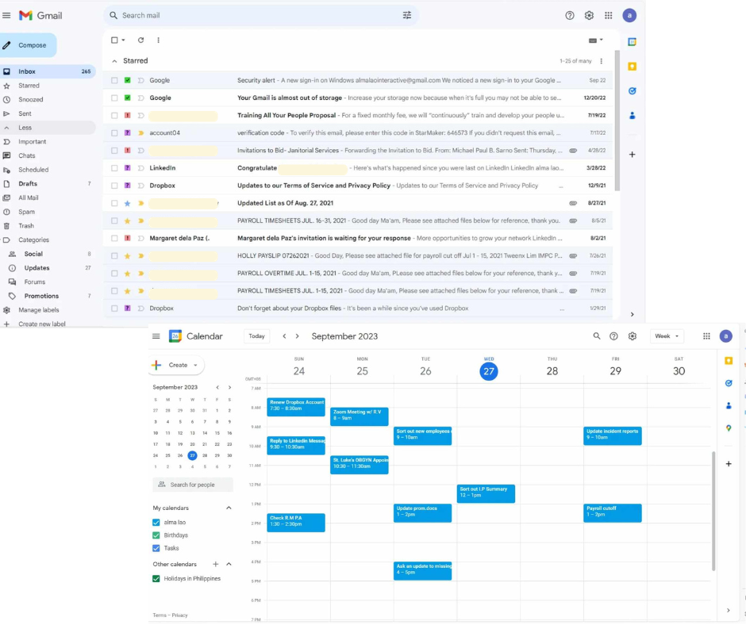This screenshot has width=746, height=625.
Task: Open Google apps grid in Gmail
Action: click(609, 15)
